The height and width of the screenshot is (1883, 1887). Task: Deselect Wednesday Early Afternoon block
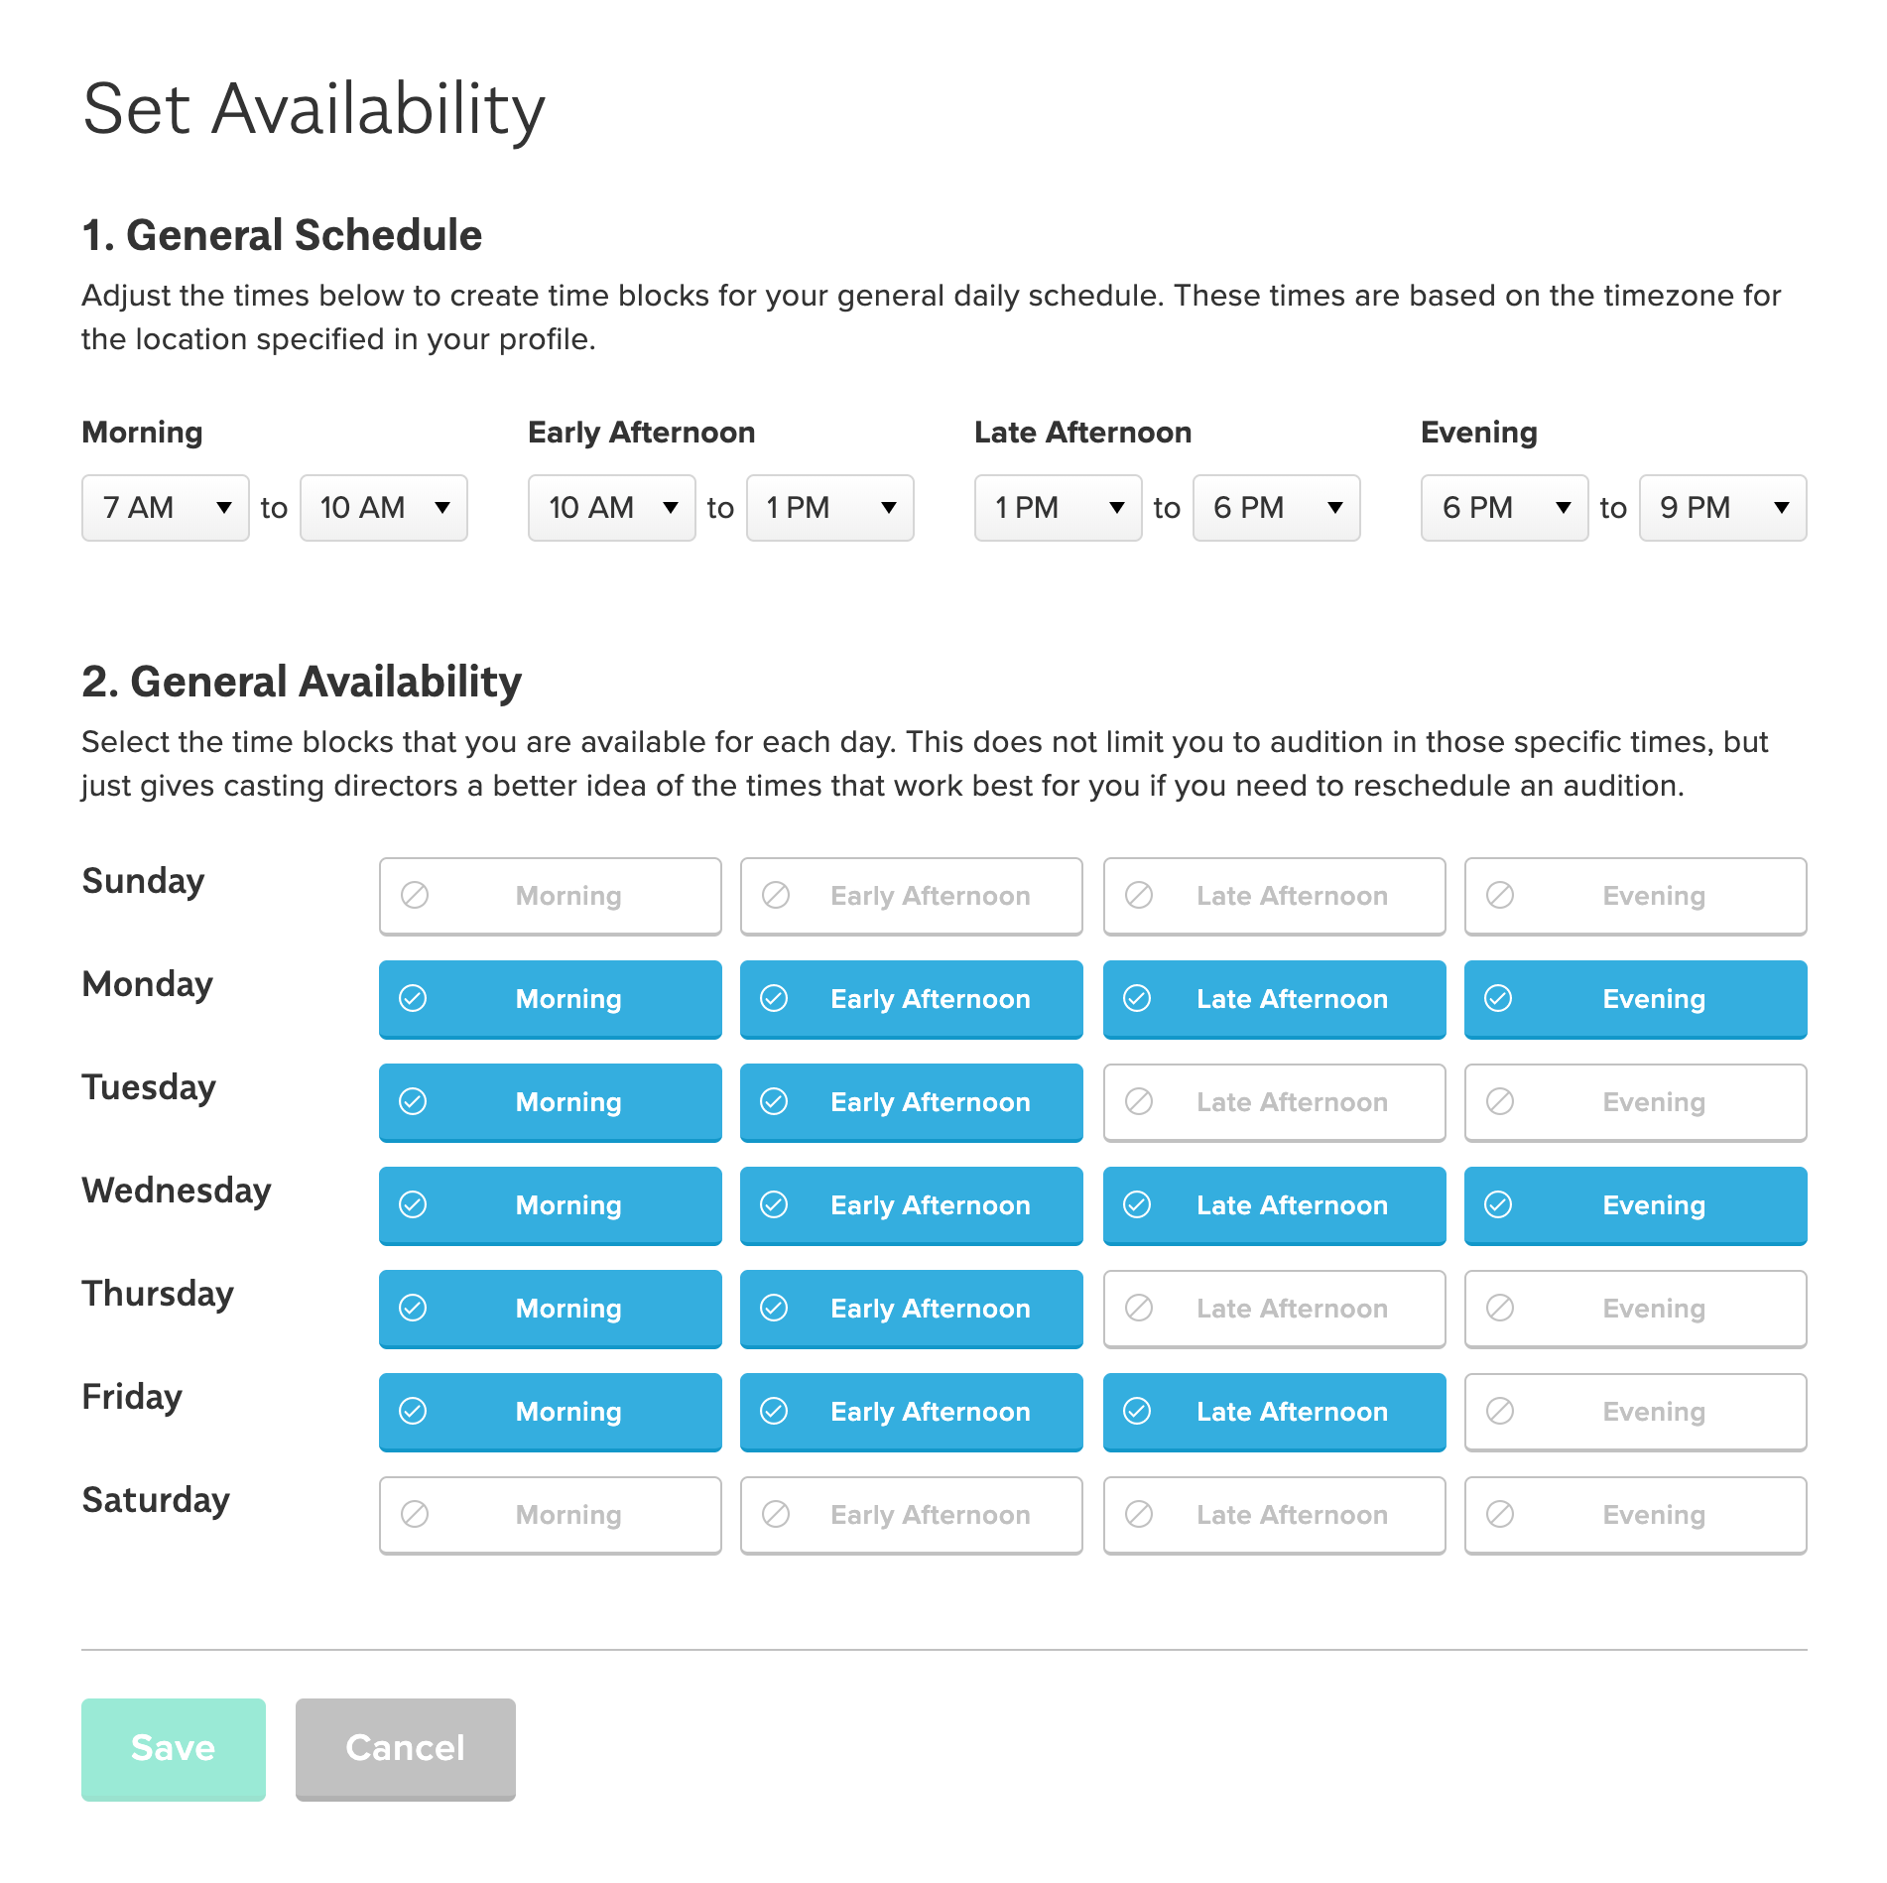[x=911, y=1205]
